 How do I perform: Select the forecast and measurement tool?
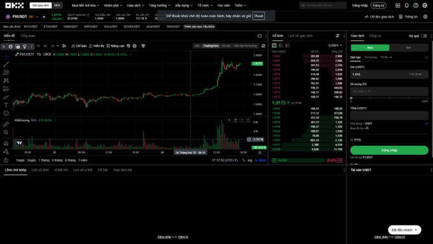6,89
